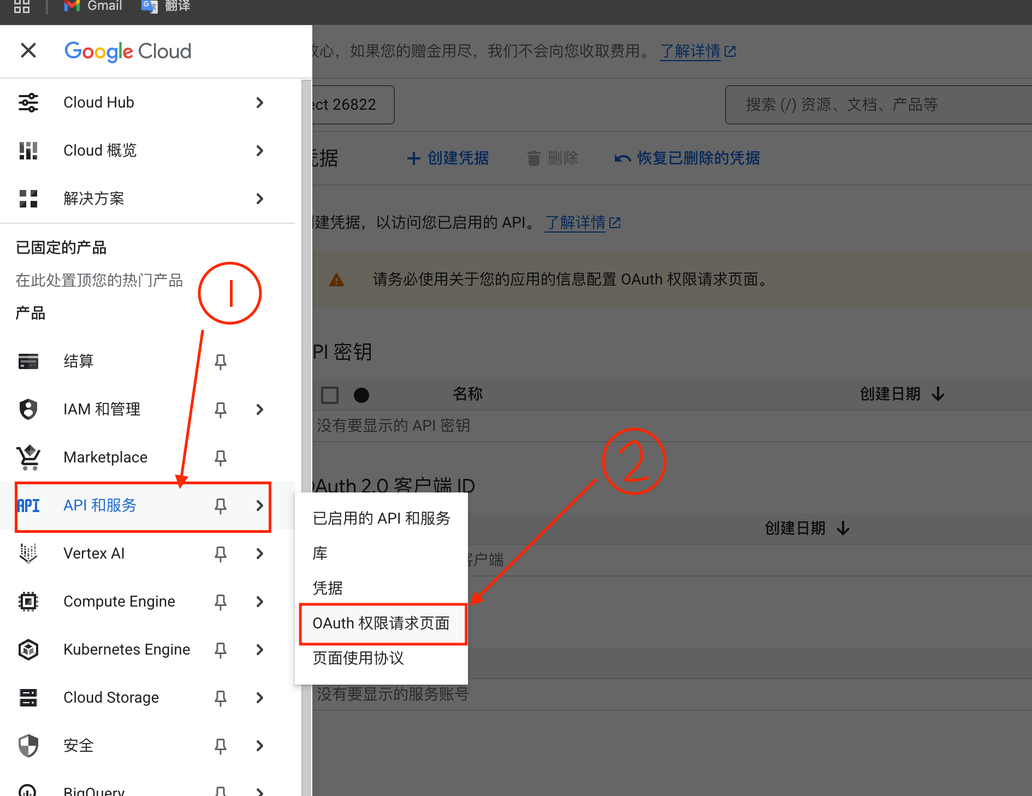Image resolution: width=1032 pixels, height=796 pixels.
Task: Click the IAM 和管理 shield icon
Action: pyautogui.click(x=28, y=409)
